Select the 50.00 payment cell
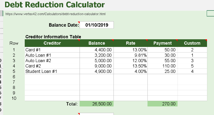 [x=163, y=50]
